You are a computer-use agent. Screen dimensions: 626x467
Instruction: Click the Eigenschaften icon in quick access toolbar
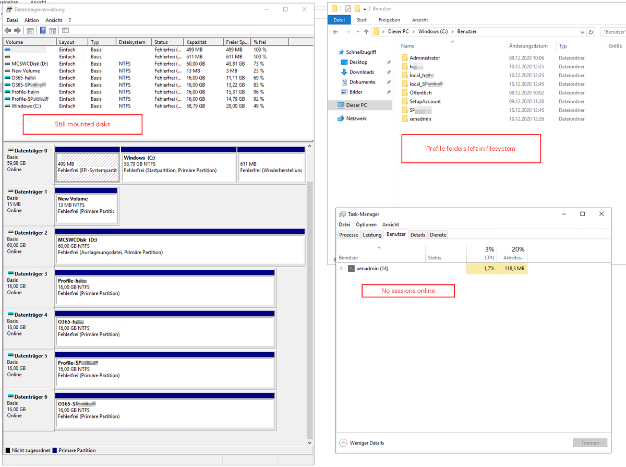pyautogui.click(x=348, y=8)
